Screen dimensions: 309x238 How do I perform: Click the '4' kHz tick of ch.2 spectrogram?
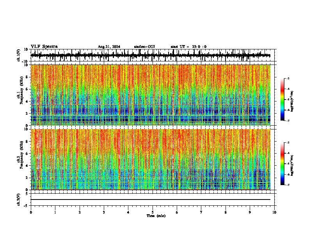coord(27,166)
